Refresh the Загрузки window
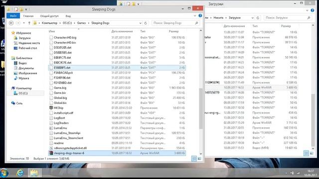 (x=258, y=18)
